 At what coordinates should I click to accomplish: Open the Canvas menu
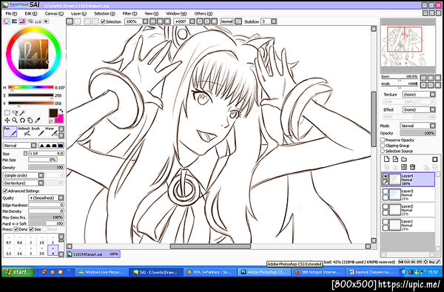coord(54,13)
